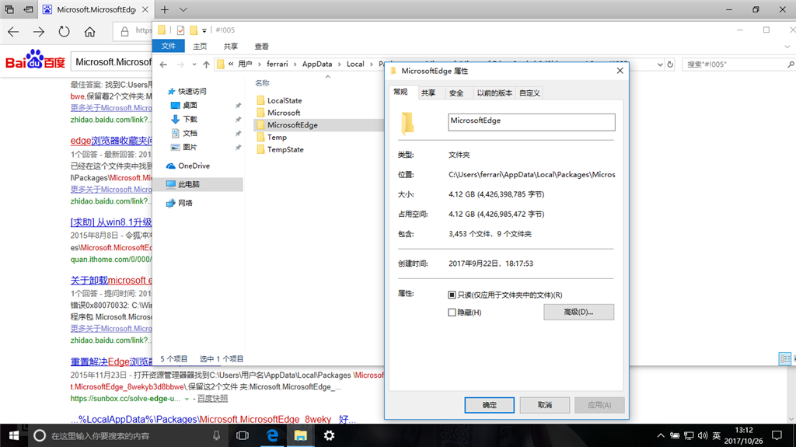Switch to 以前的版本 tab

tap(494, 93)
